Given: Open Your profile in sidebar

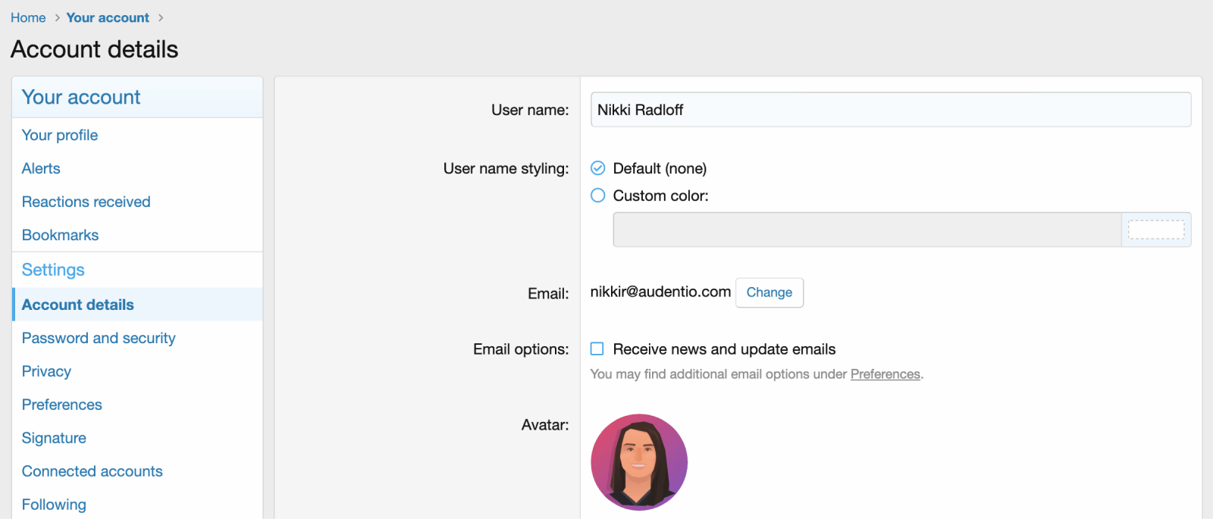Looking at the screenshot, I should (60, 135).
